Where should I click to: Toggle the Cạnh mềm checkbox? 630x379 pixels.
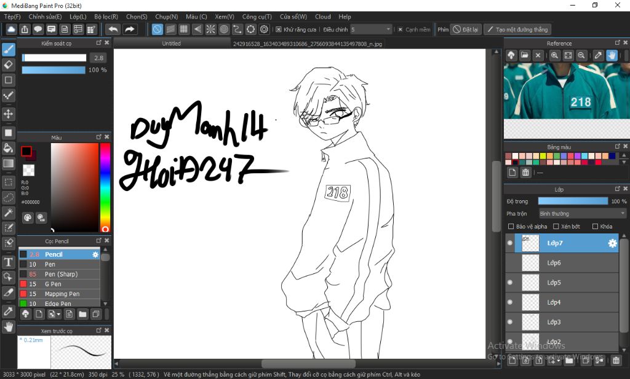(x=400, y=29)
